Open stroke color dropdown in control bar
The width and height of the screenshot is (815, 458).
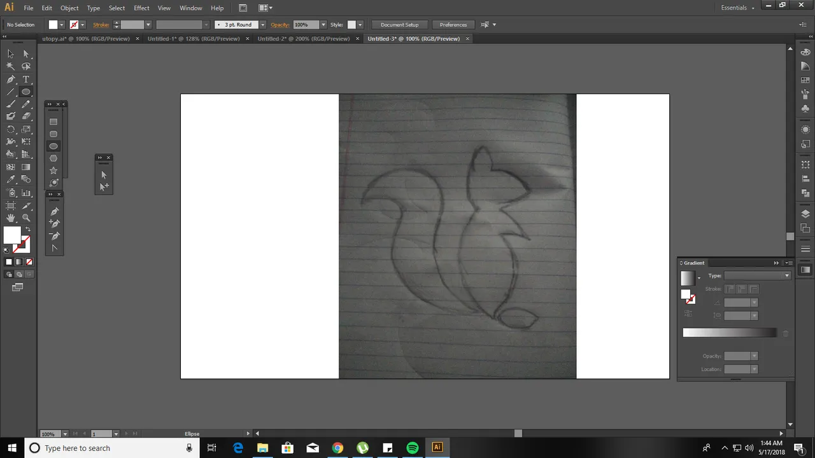click(x=83, y=25)
